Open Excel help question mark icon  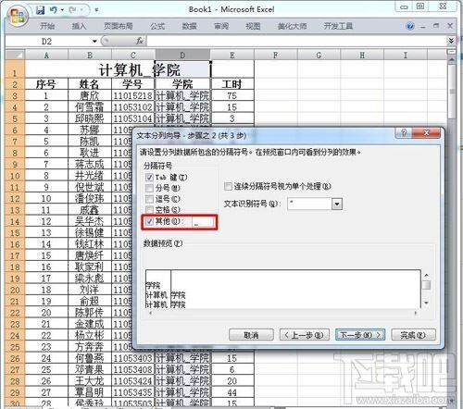pyautogui.click(x=410, y=26)
